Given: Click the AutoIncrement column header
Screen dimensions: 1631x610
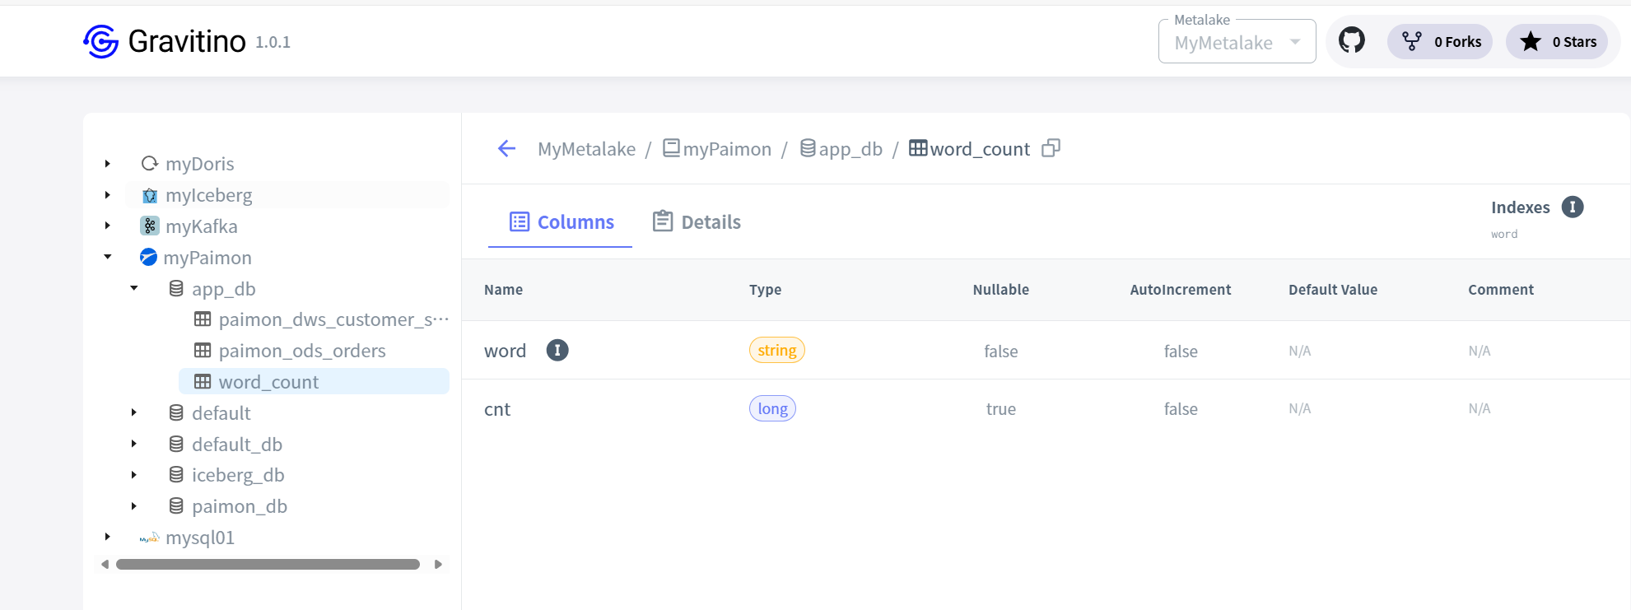Looking at the screenshot, I should pyautogui.click(x=1180, y=290).
